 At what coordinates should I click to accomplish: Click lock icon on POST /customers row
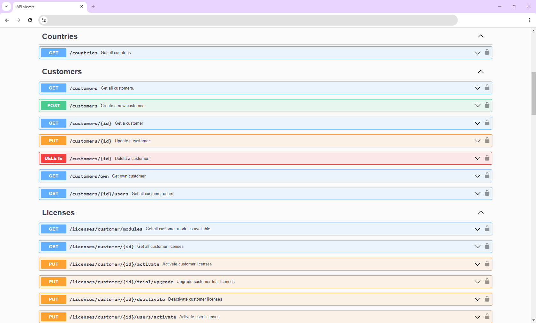[x=487, y=105]
